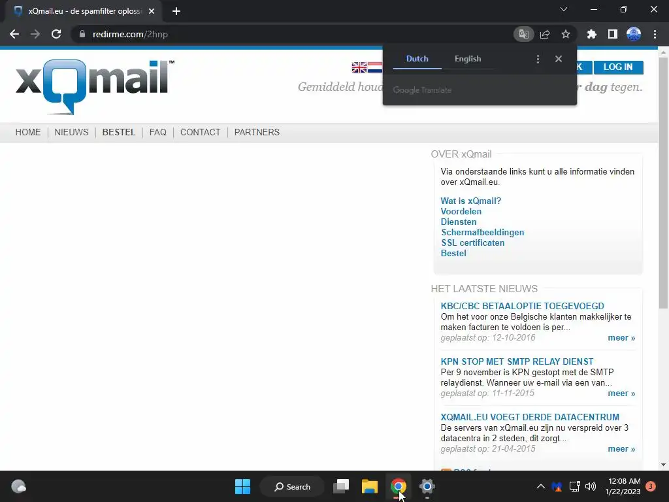Open the 'Wat is xQmail?' link

click(x=470, y=201)
